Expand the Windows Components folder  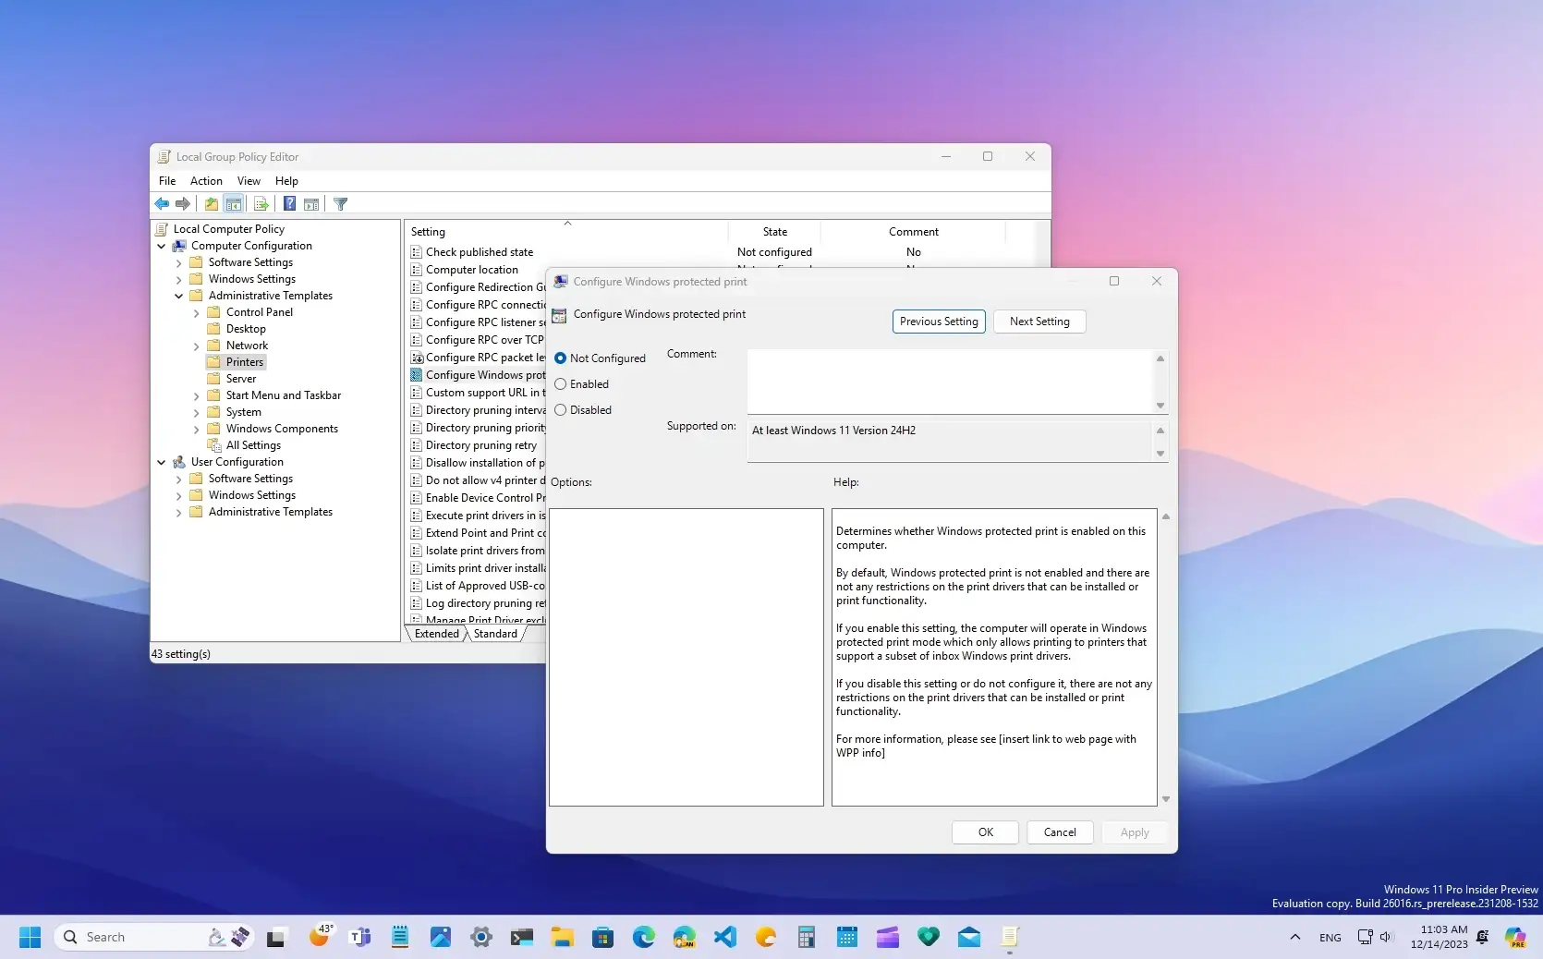195,429
